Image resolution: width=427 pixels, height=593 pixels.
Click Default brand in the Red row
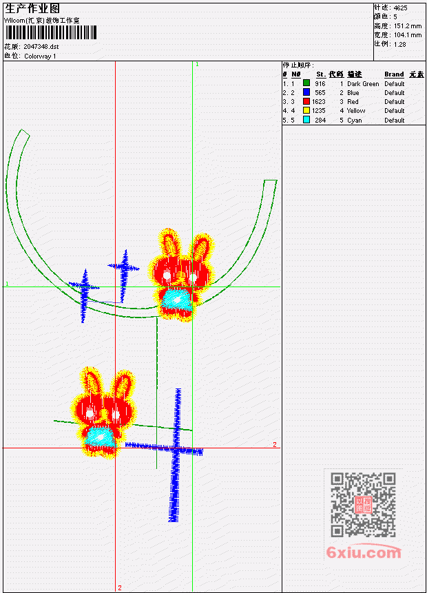395,102
